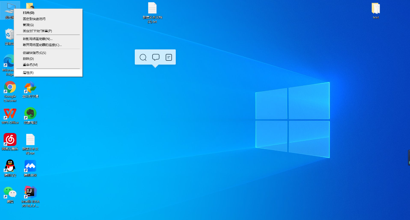
Task: Choose 删除(D) in context menu
Action: pyautogui.click(x=48, y=59)
